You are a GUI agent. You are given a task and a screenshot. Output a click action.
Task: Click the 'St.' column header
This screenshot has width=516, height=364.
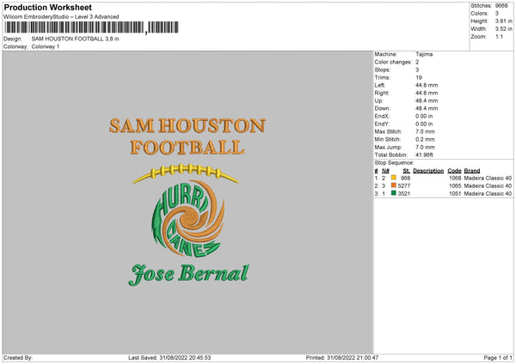point(407,171)
